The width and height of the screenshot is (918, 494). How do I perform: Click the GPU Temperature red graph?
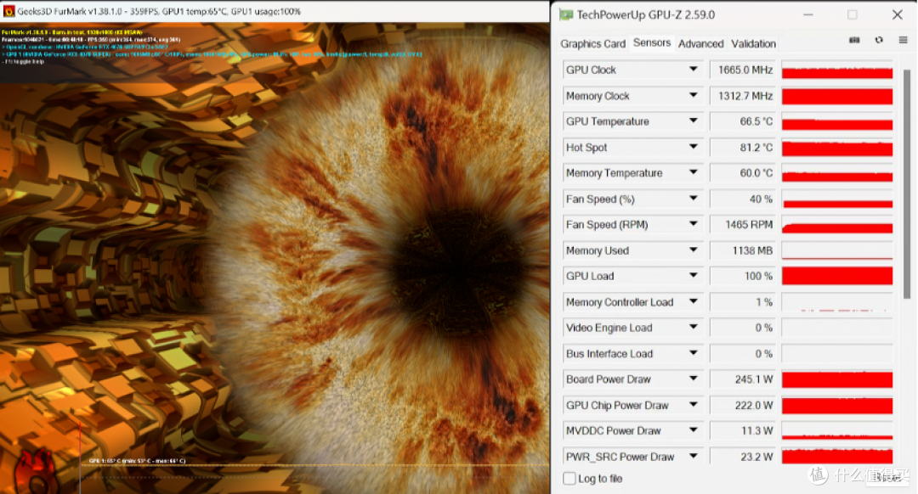(x=836, y=122)
